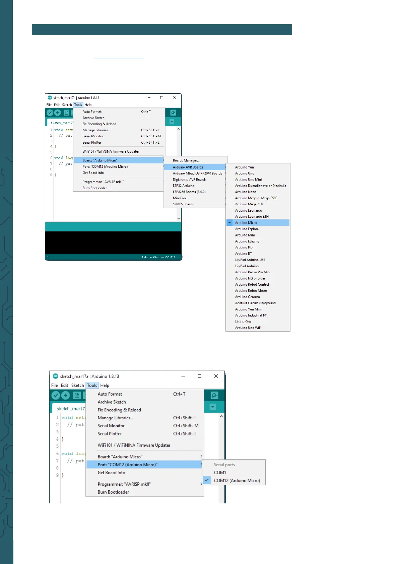Click New sketch icon in lower IDE toolbar

(x=77, y=396)
